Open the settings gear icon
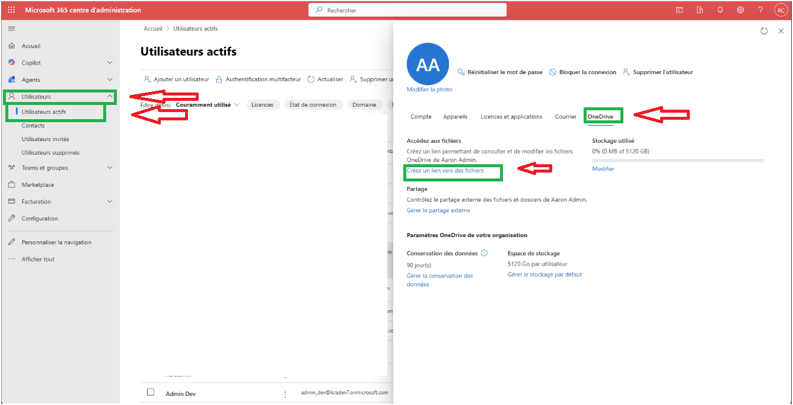The width and height of the screenshot is (793, 405). coord(740,10)
